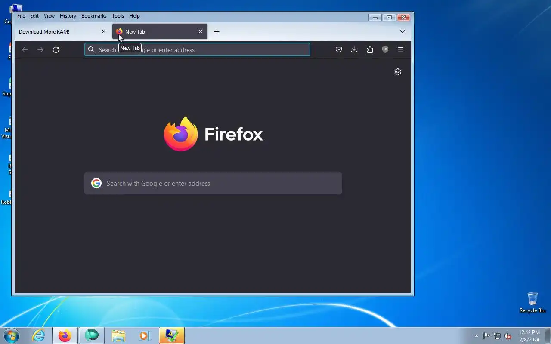The width and height of the screenshot is (551, 344).
Task: Go back with the back arrow
Action: click(25, 50)
